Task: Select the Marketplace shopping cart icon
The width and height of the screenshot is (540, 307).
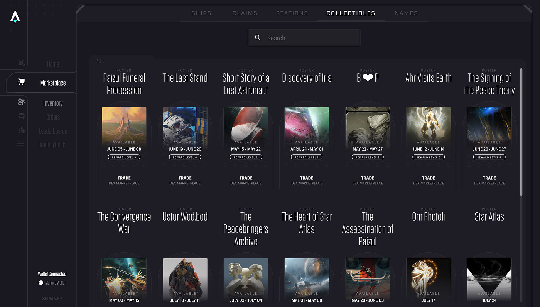Action: coord(21,82)
